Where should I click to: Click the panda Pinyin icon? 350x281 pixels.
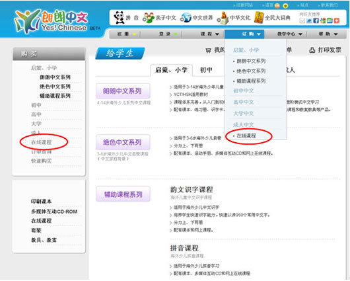coord(119,17)
